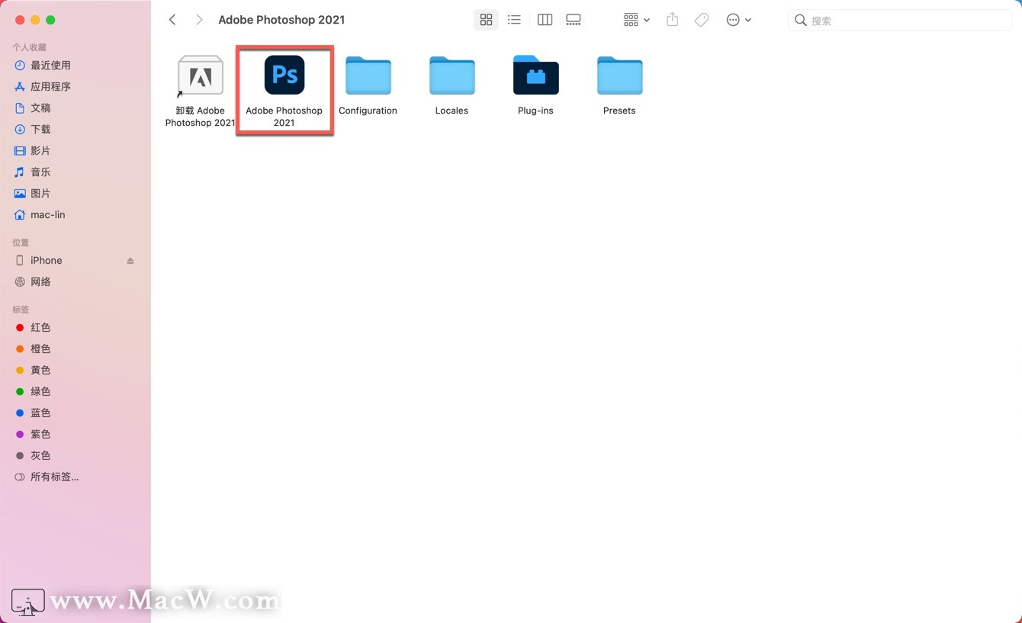The image size is (1022, 623).
Task: Open the more actions ellipsis menu
Action: pyautogui.click(x=738, y=20)
